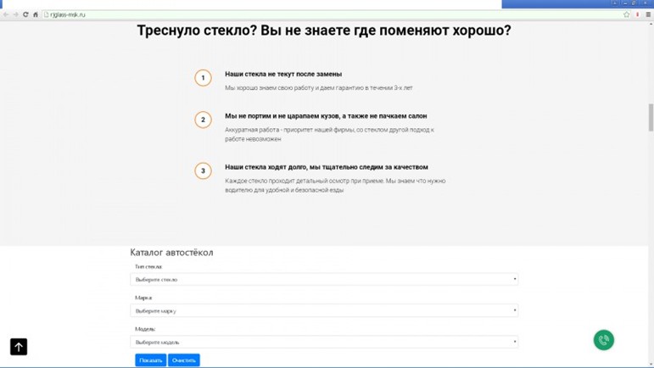Open the 'Выберите стекло' glass type dropdown
Image resolution: width=654 pixels, height=368 pixels.
tap(324, 279)
